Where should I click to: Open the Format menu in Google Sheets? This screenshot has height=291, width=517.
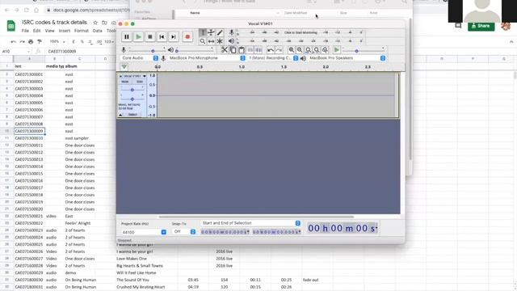pyautogui.click(x=81, y=31)
